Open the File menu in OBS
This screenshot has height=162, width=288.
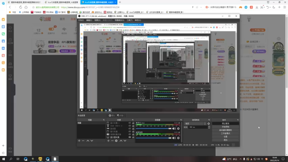[81, 20]
